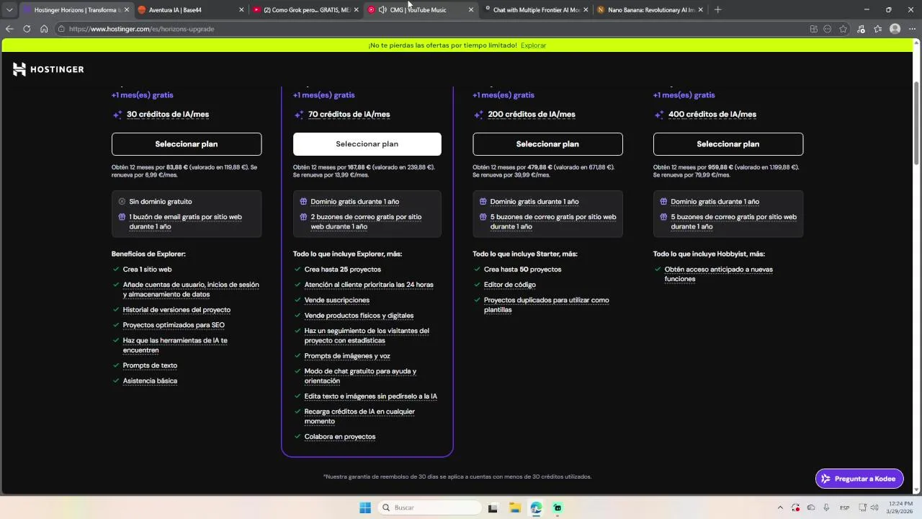Reload the page with refresh icon
Screen dimensions: 922x519
pyautogui.click(x=27, y=29)
